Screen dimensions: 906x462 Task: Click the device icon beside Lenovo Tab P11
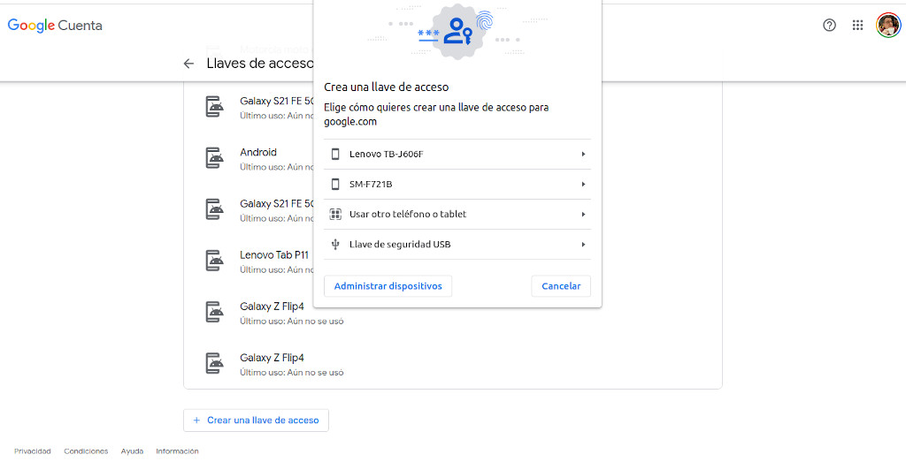[x=214, y=261]
